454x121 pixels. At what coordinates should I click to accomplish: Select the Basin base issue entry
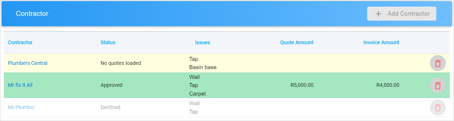[203, 67]
